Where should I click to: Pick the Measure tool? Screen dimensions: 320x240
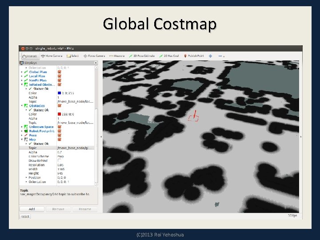pos(117,56)
